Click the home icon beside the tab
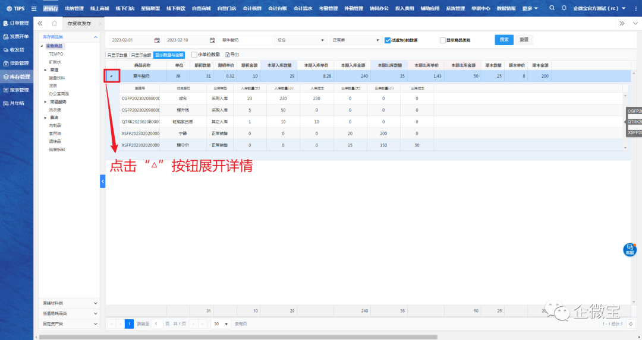The image size is (642, 340). [54, 23]
